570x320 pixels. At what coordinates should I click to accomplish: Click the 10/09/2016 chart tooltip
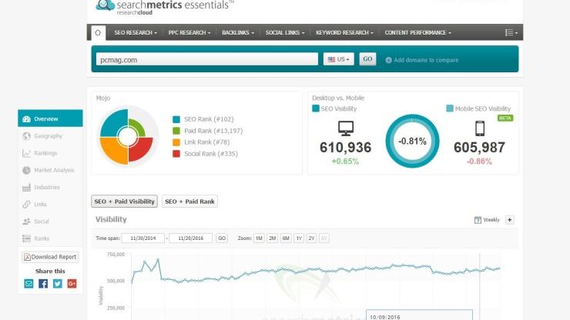click(419, 315)
